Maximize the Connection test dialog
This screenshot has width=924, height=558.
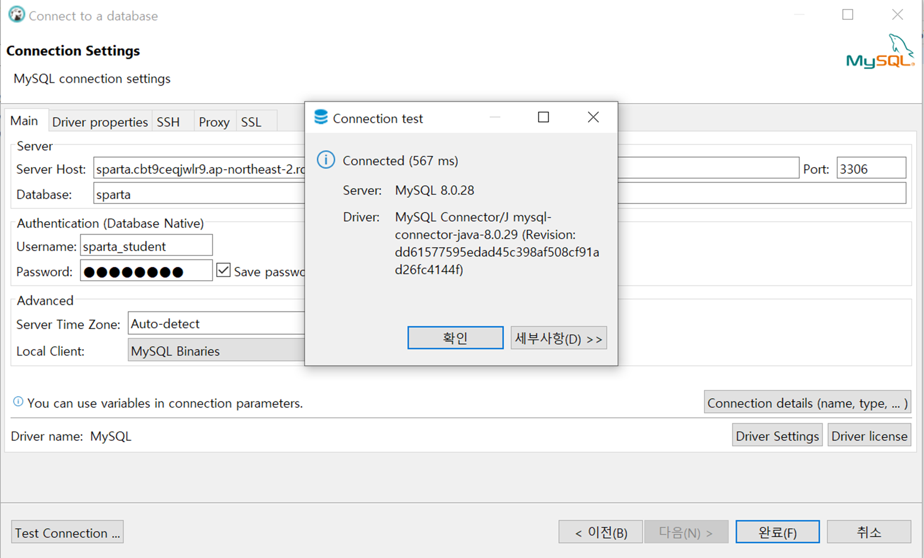[543, 117]
